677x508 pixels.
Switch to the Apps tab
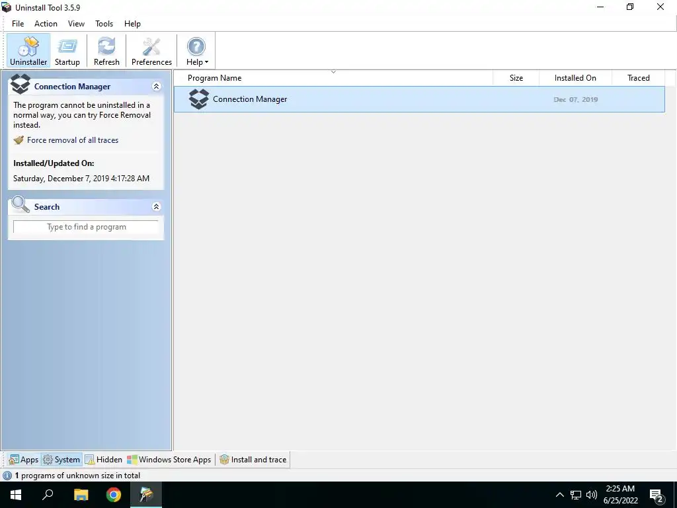point(24,460)
